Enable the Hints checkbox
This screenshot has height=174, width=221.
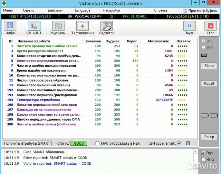[x=203, y=159]
